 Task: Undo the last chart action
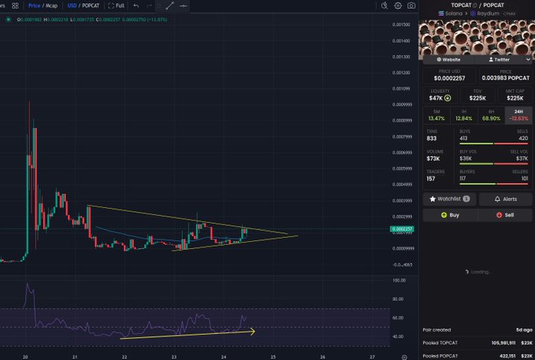pos(136,6)
